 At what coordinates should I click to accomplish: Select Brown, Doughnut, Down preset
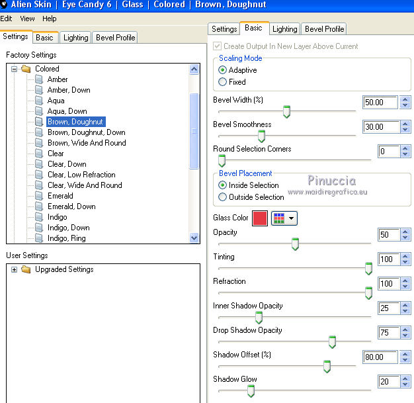87,132
